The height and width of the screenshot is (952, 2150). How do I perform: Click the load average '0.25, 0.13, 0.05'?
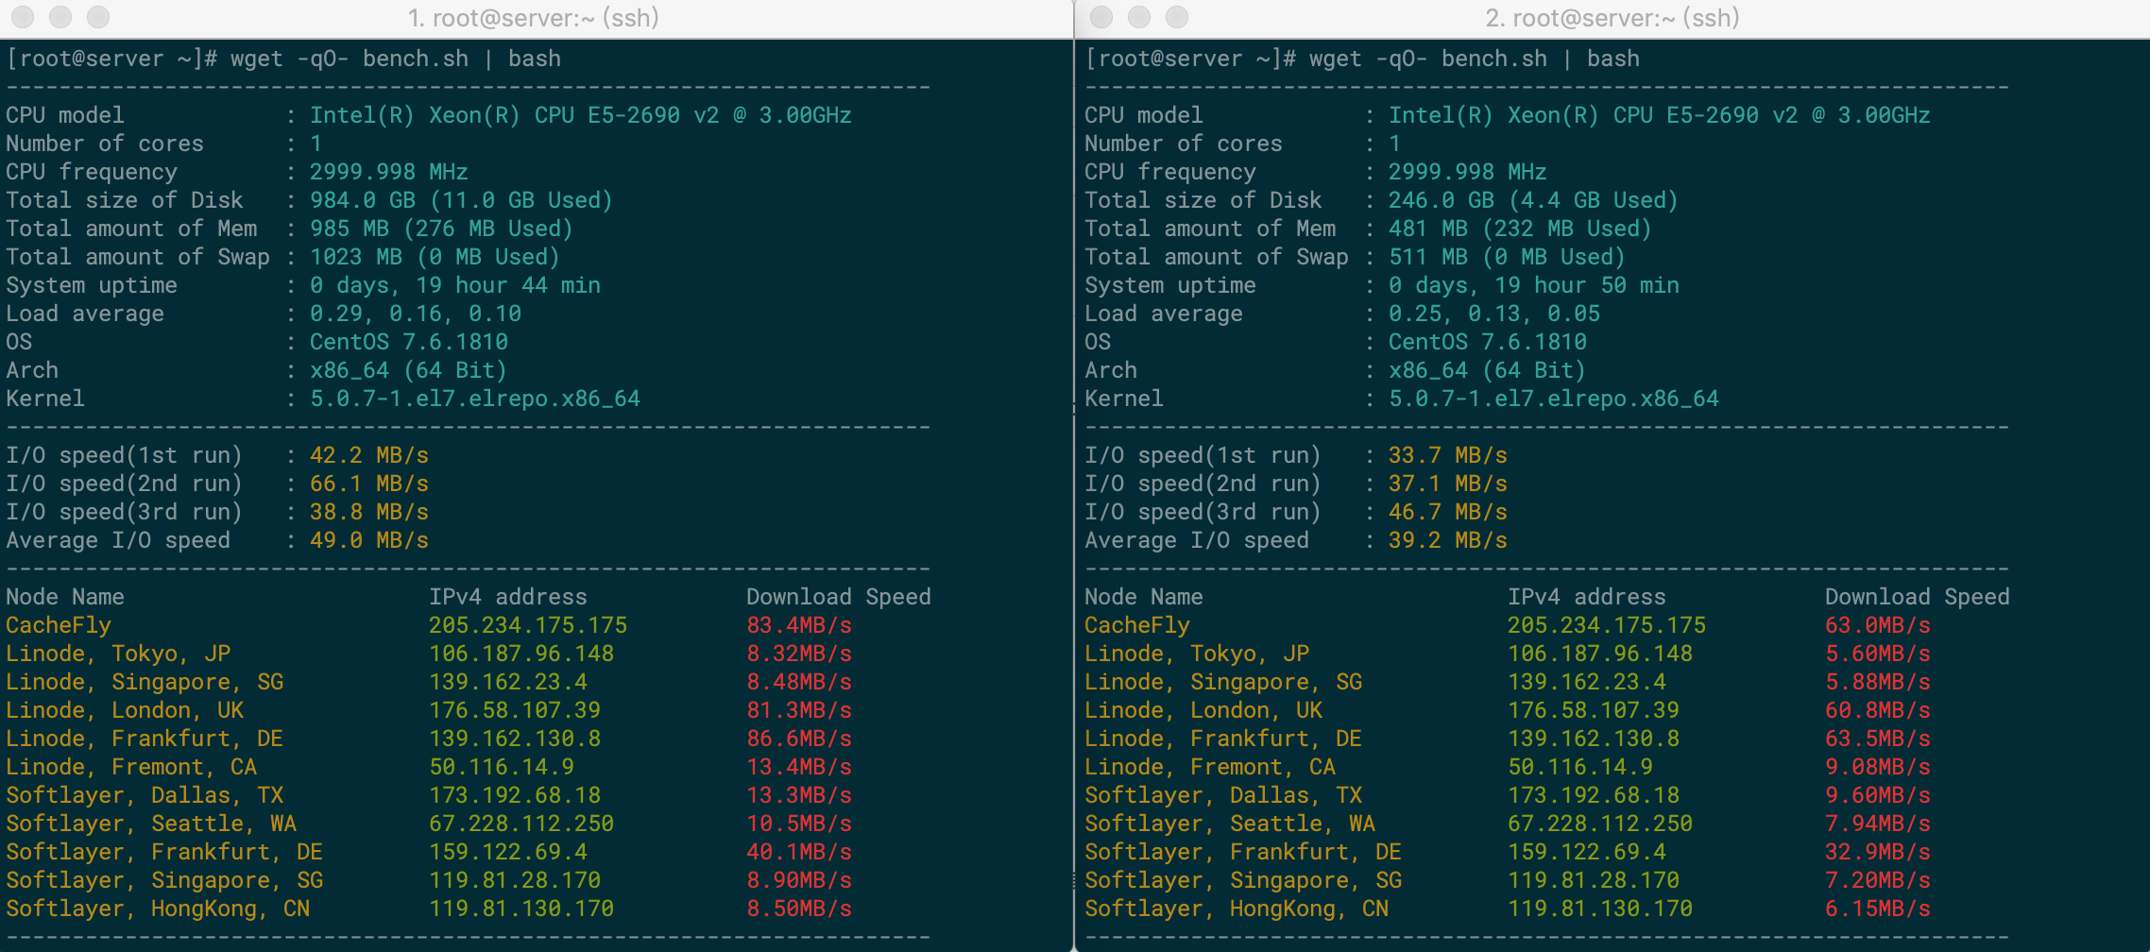(x=1494, y=314)
